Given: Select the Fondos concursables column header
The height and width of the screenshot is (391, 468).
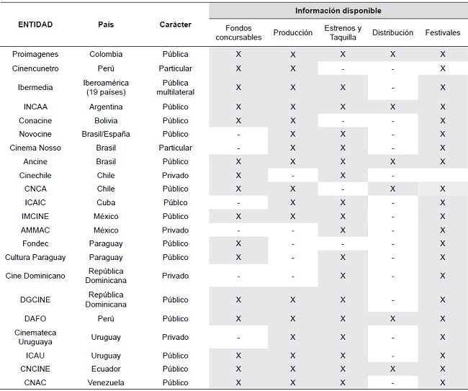Looking at the screenshot, I should [x=238, y=32].
